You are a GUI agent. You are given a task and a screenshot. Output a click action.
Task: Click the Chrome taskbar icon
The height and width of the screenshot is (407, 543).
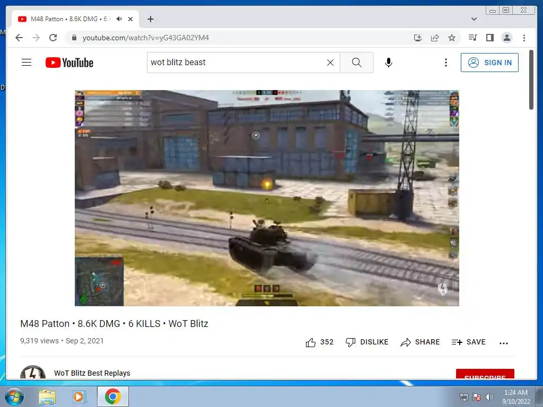112,396
